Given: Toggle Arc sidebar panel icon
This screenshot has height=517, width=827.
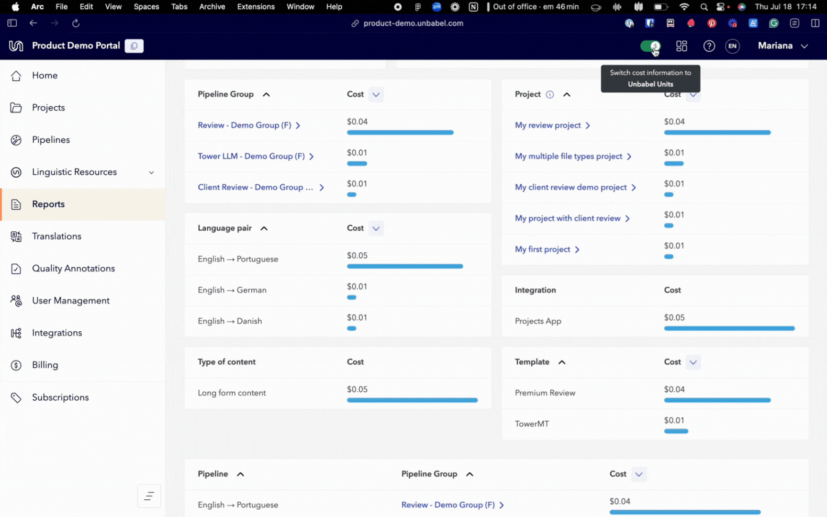Looking at the screenshot, I should tap(12, 23).
